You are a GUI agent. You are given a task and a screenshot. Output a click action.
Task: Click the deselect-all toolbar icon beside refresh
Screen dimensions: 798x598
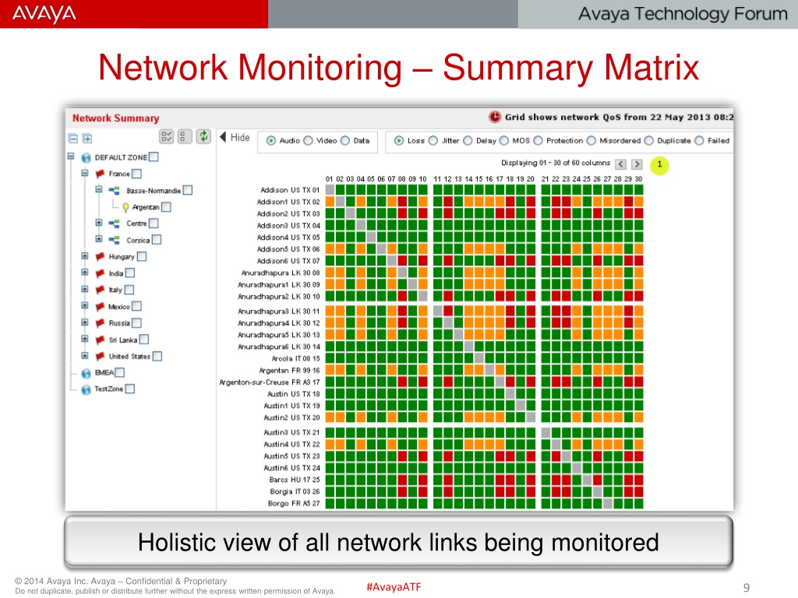185,136
